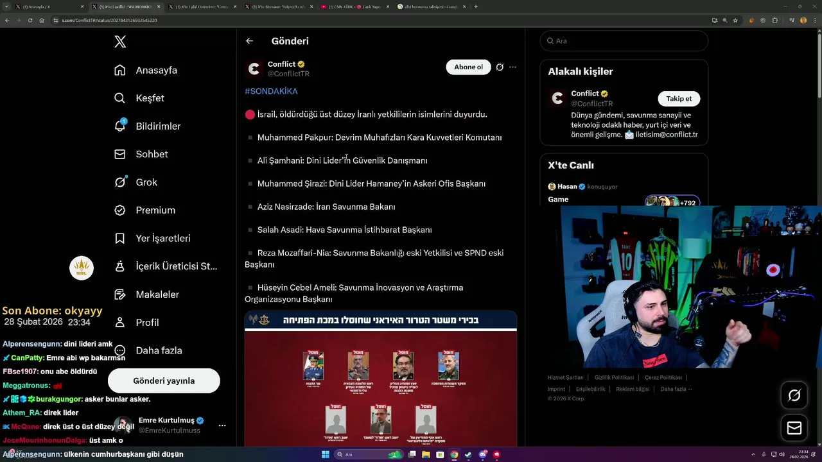Click the Yer İşaretleri bookmark icon
This screenshot has height=462, width=822.
(x=120, y=238)
